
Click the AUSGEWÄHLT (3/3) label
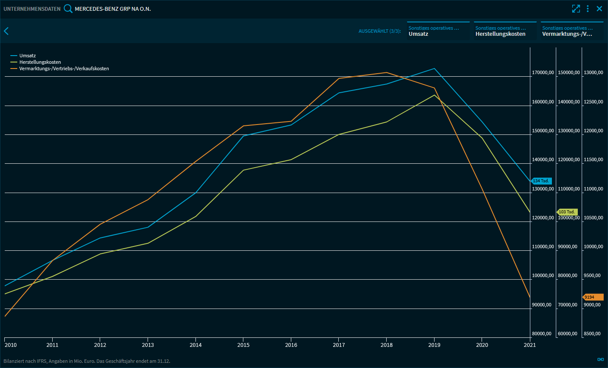coord(379,31)
